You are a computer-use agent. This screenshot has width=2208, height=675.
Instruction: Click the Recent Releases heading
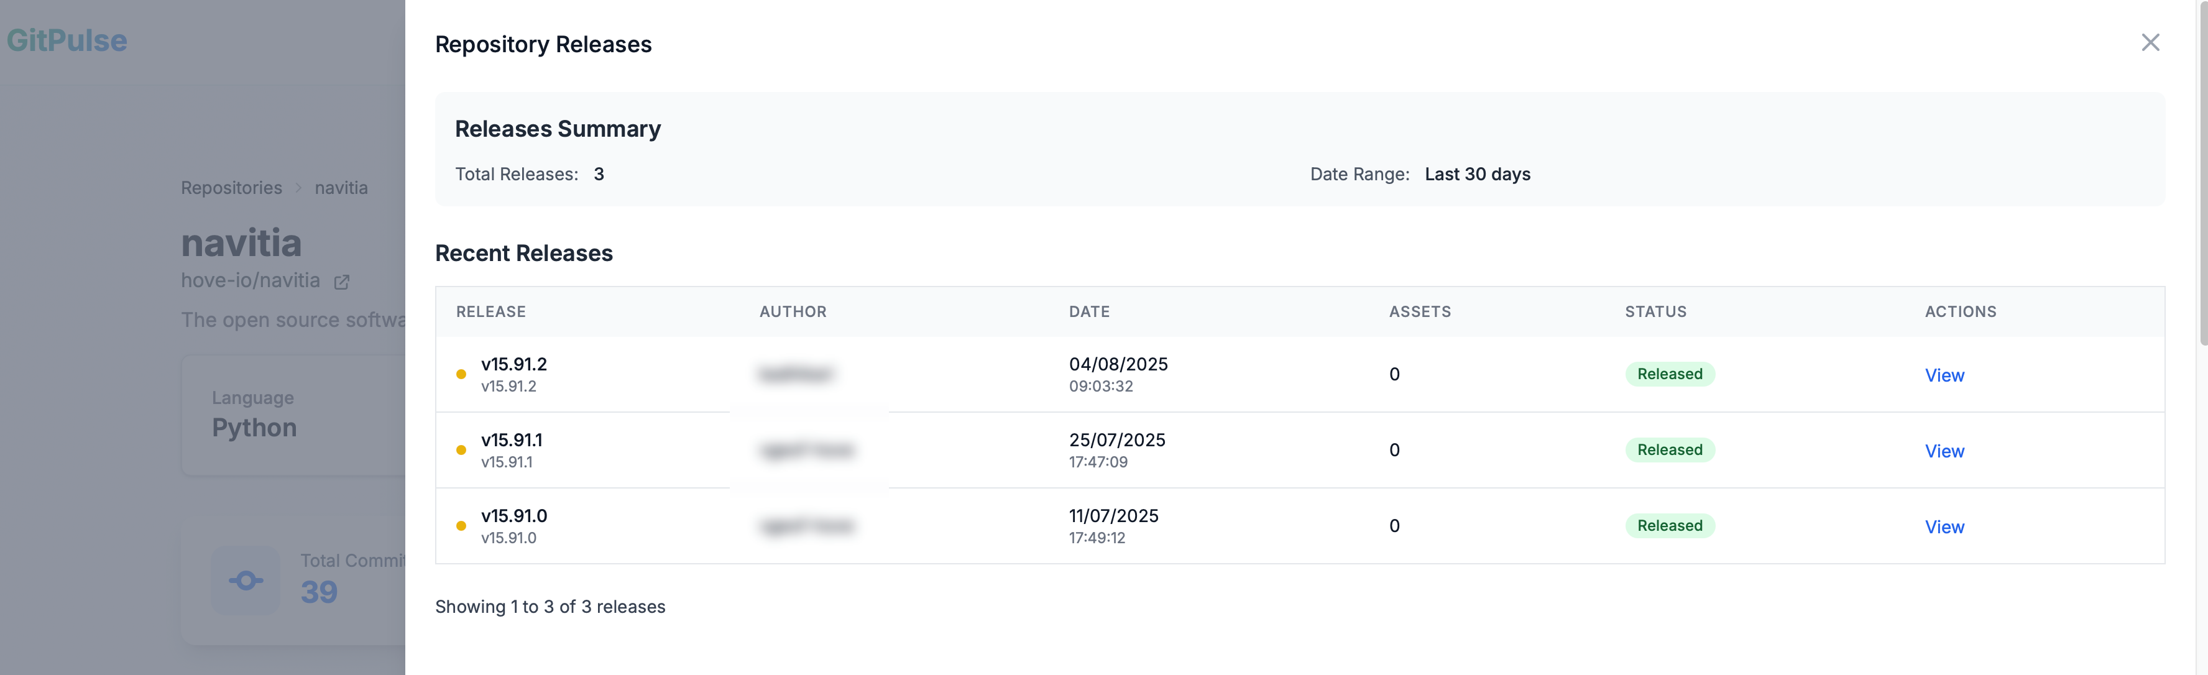tap(523, 254)
